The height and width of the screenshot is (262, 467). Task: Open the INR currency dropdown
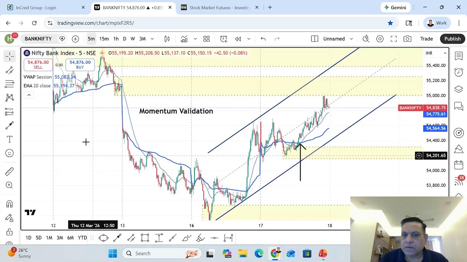pos(436,53)
